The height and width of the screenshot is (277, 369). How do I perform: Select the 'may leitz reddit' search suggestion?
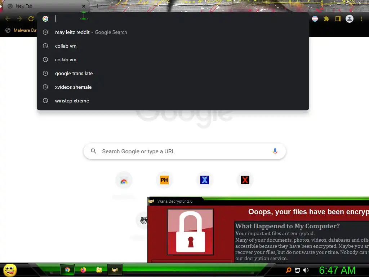pyautogui.click(x=173, y=32)
